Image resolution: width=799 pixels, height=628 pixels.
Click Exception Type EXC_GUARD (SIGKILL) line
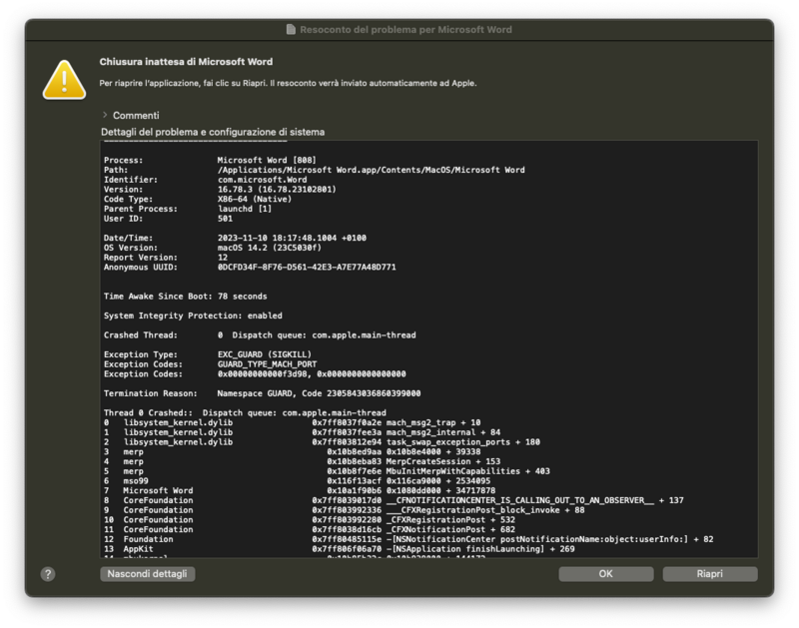208,354
